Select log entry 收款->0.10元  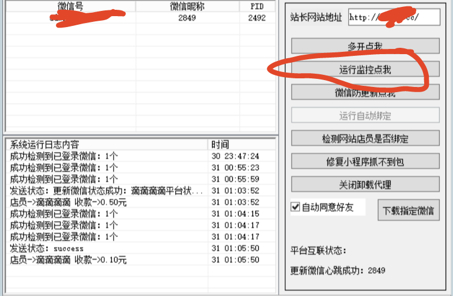(x=141, y=260)
